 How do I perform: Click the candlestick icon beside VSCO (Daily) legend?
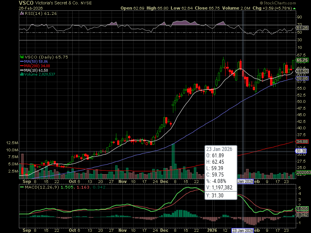[x=22, y=57]
